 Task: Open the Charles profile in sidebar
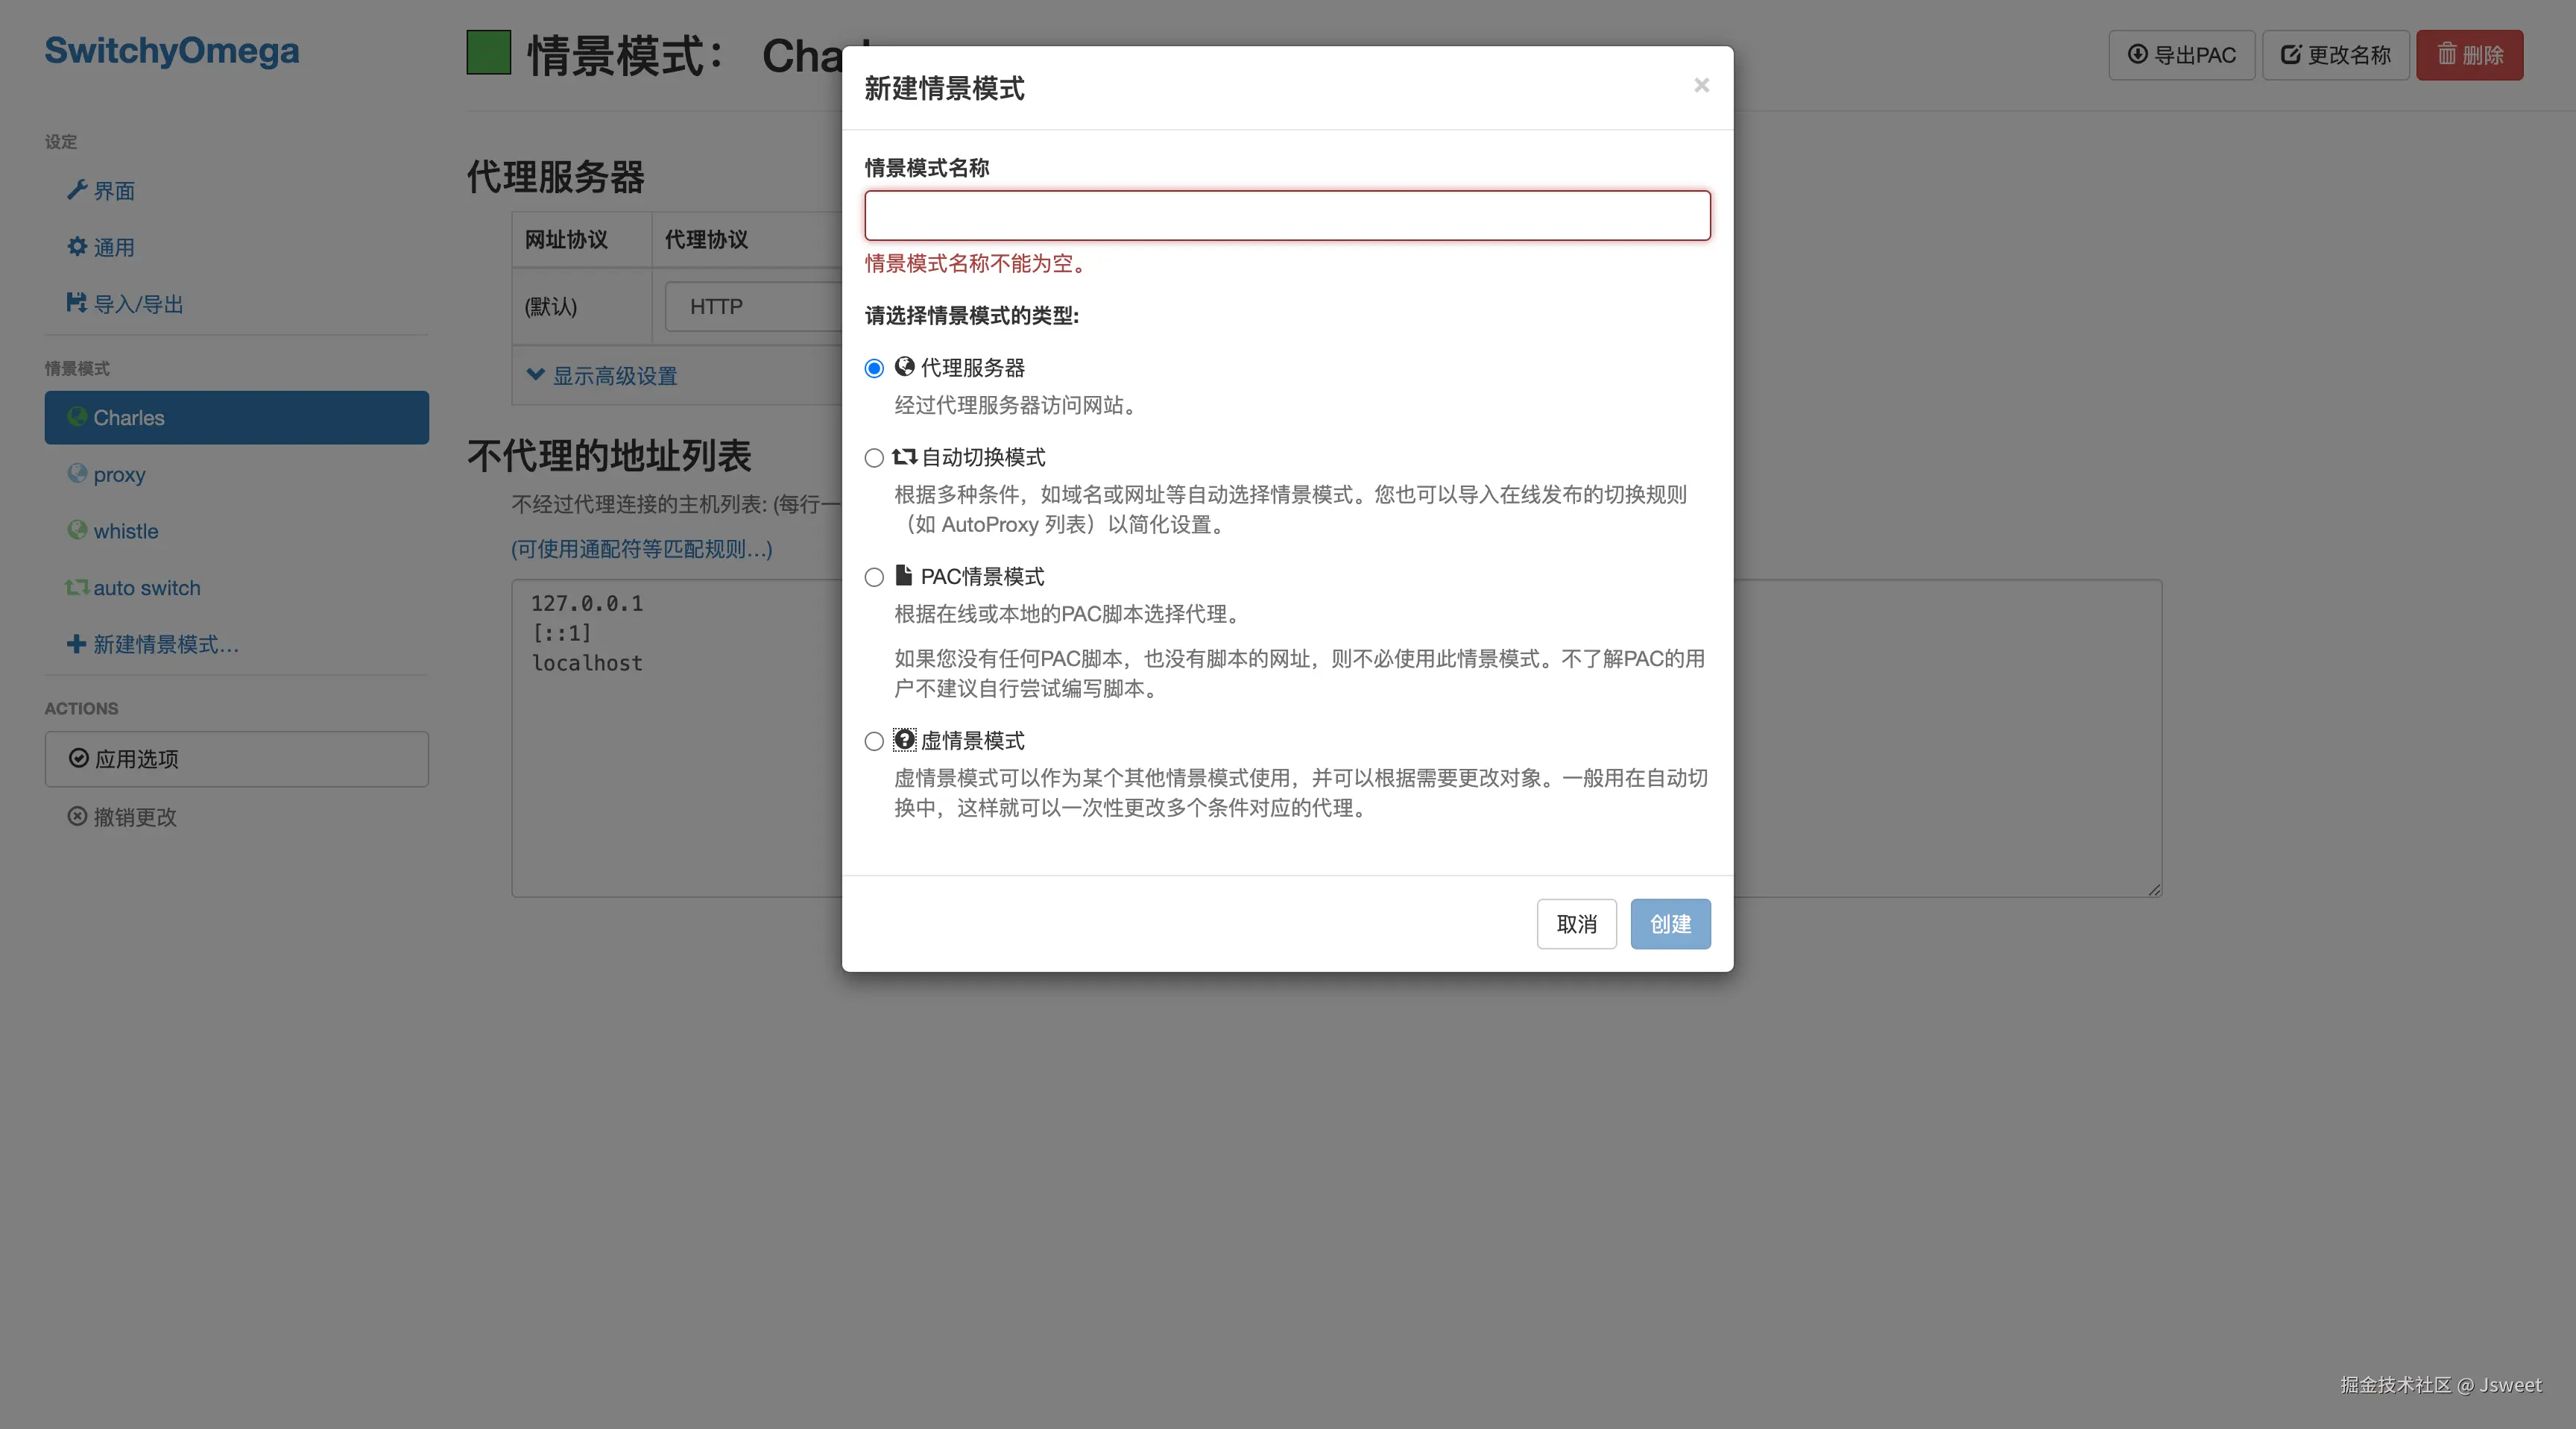(236, 418)
